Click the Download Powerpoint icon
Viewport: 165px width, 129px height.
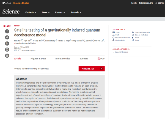[133, 32]
